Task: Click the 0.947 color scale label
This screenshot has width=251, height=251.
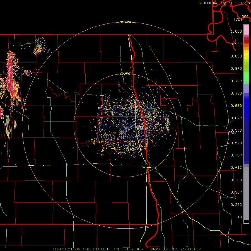Action: (236, 44)
